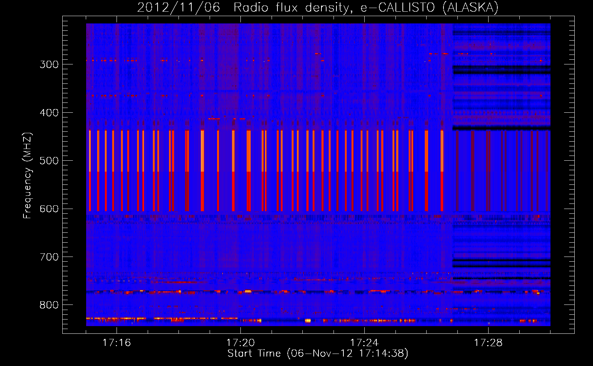The height and width of the screenshot is (366, 593).
Task: Click the 600 frequency tick label
Action: [49, 209]
